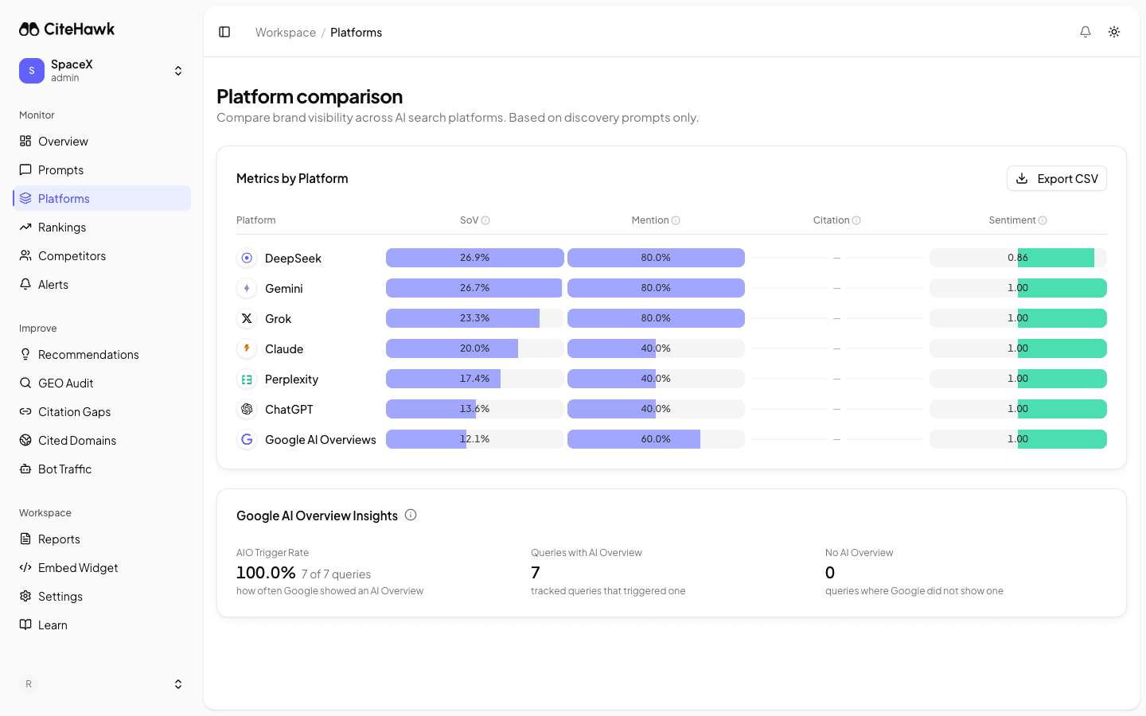Open the Rankings page
The height and width of the screenshot is (716, 1146).
[x=102, y=227]
